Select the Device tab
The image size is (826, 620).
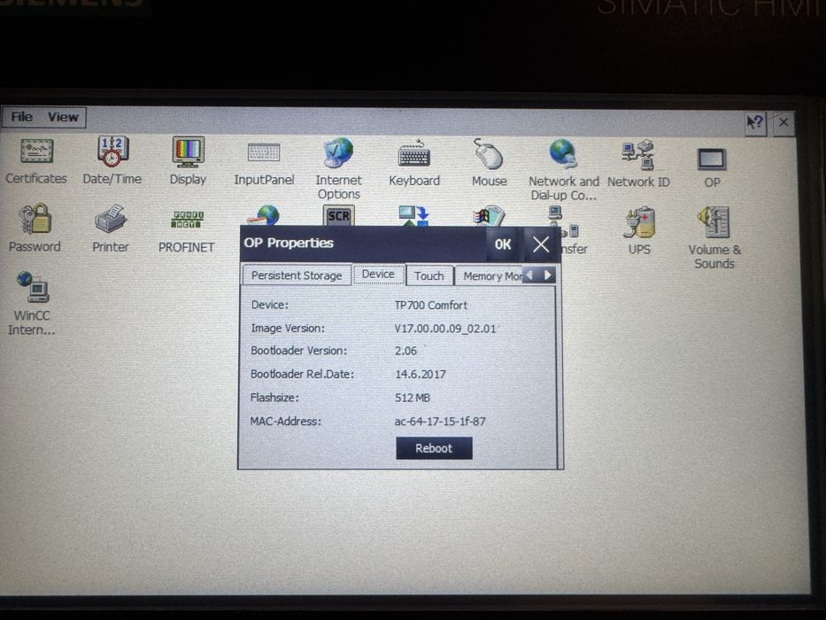(x=378, y=275)
